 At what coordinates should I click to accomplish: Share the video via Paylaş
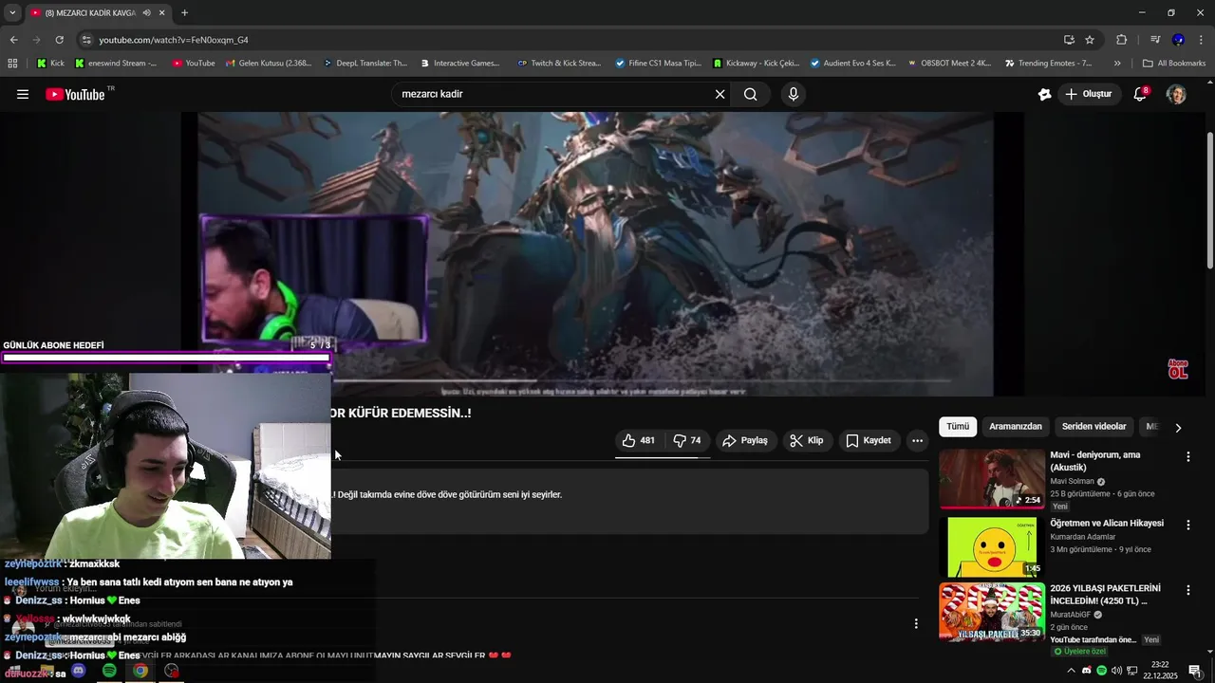(x=745, y=440)
